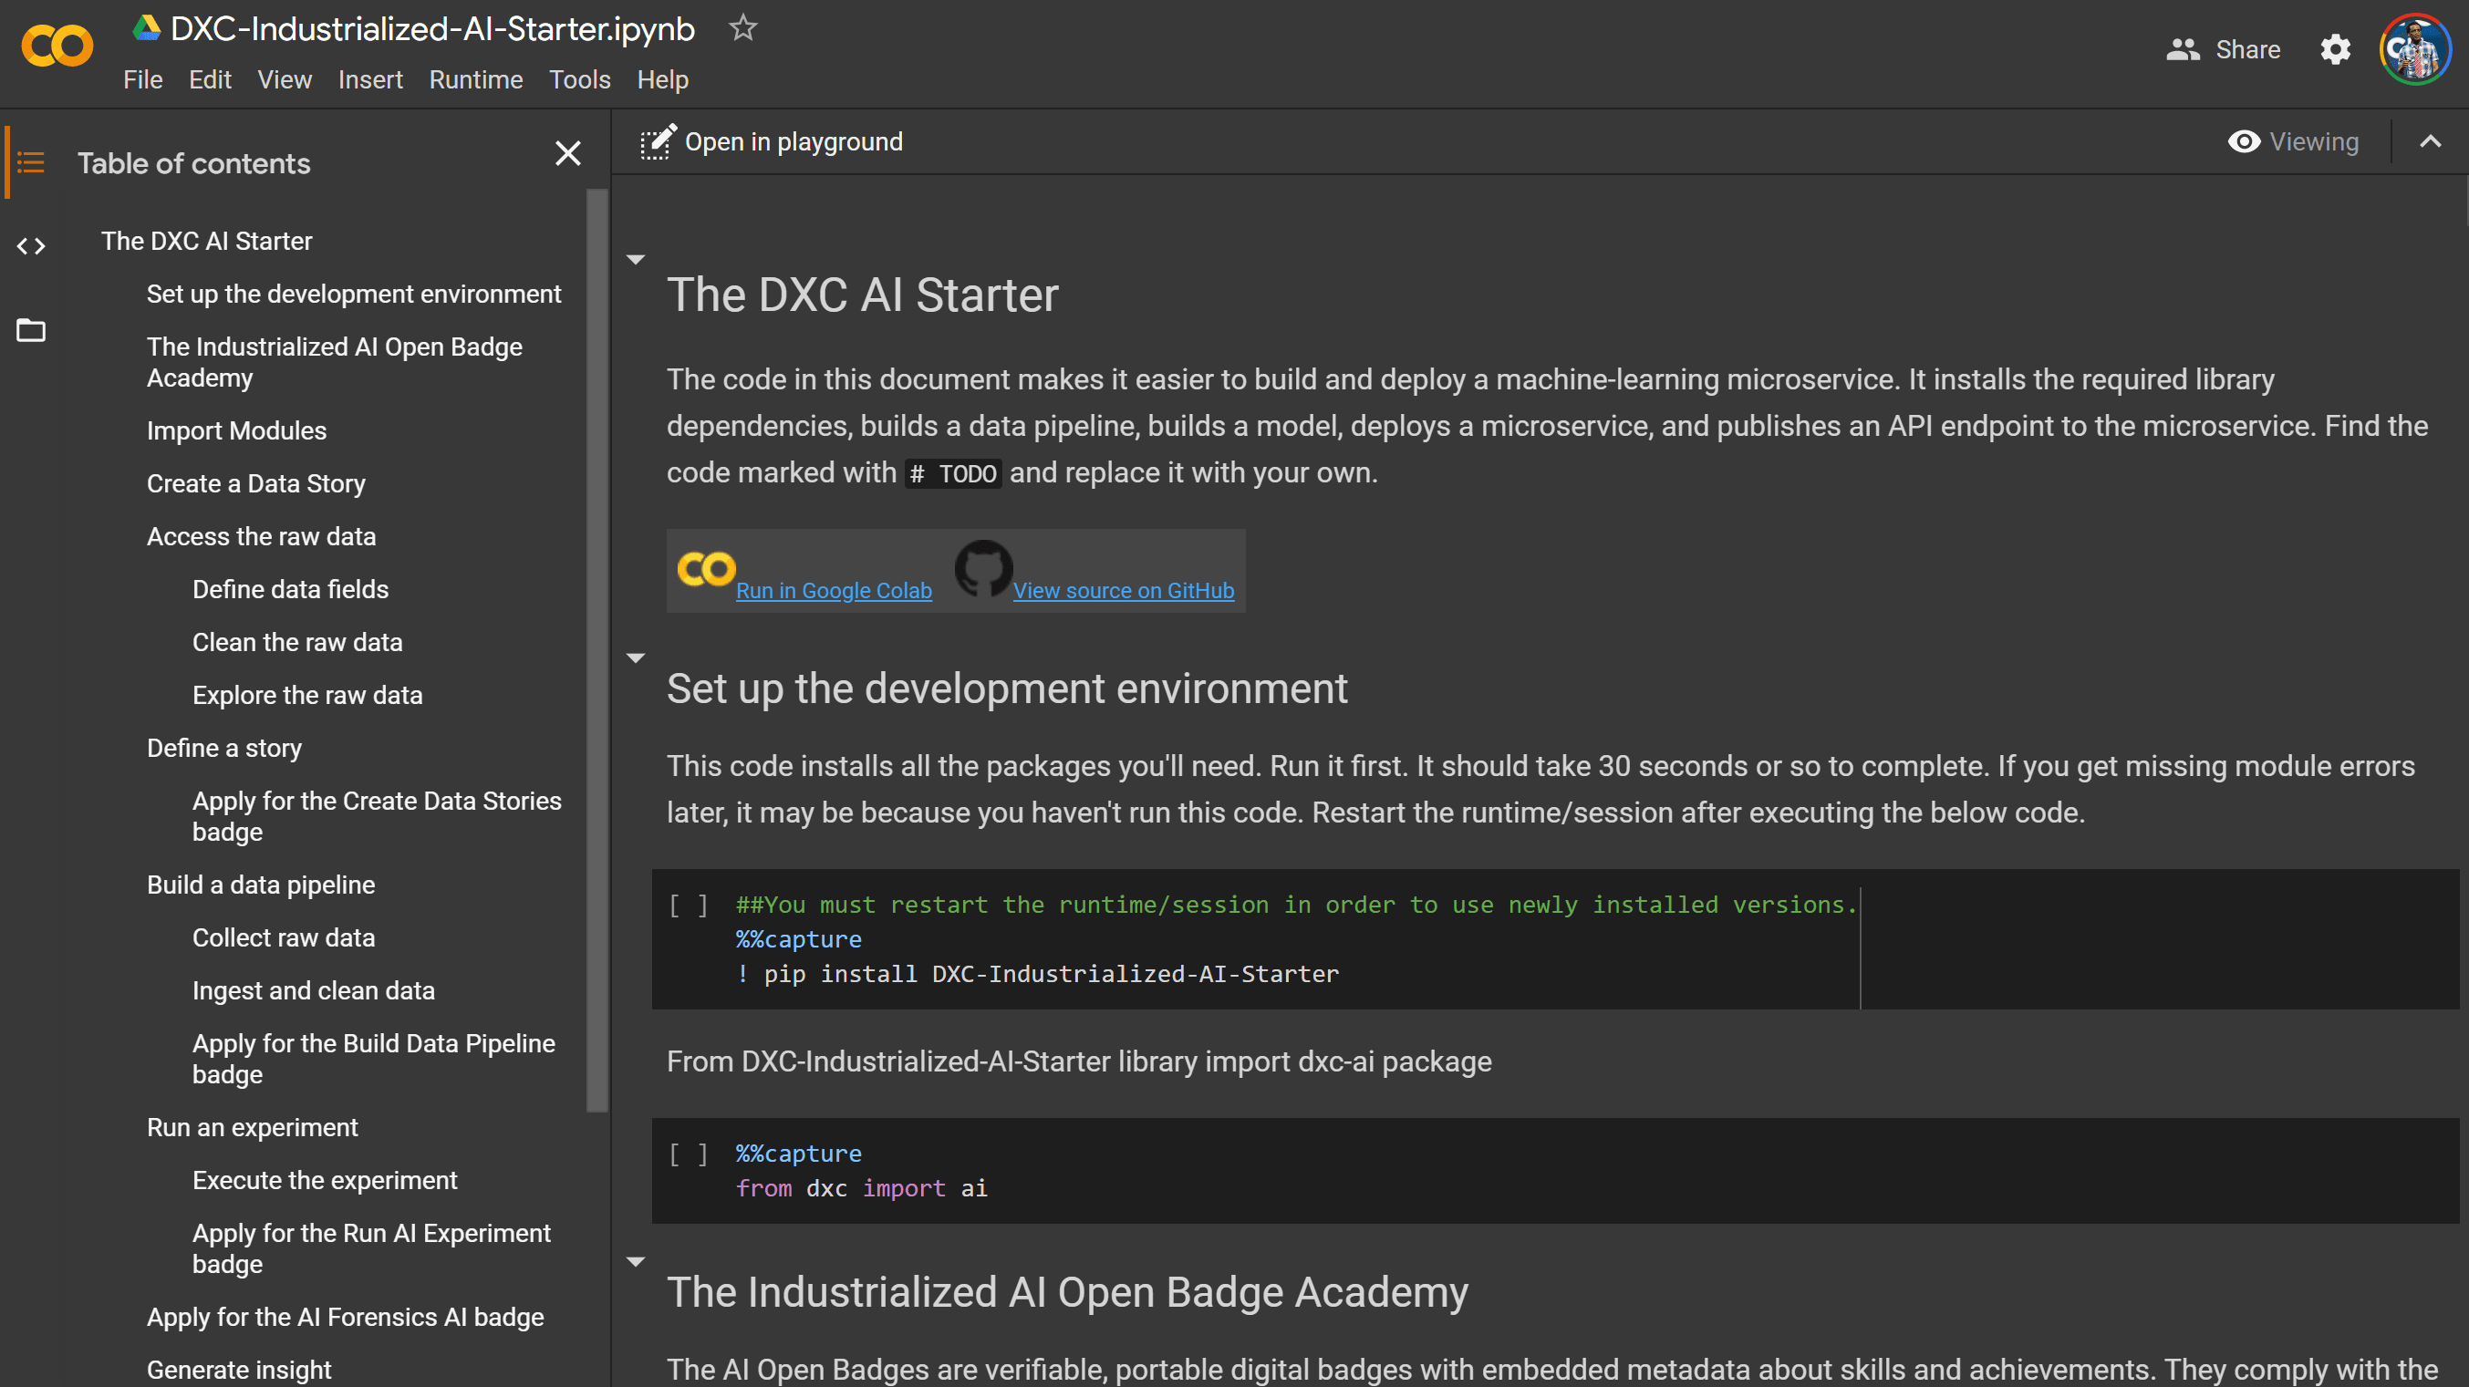Select 'Run an experiment' in contents
The height and width of the screenshot is (1387, 2469).
pyautogui.click(x=252, y=1127)
